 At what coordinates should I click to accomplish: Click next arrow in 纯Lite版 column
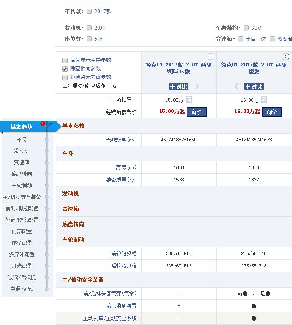tap(197, 86)
